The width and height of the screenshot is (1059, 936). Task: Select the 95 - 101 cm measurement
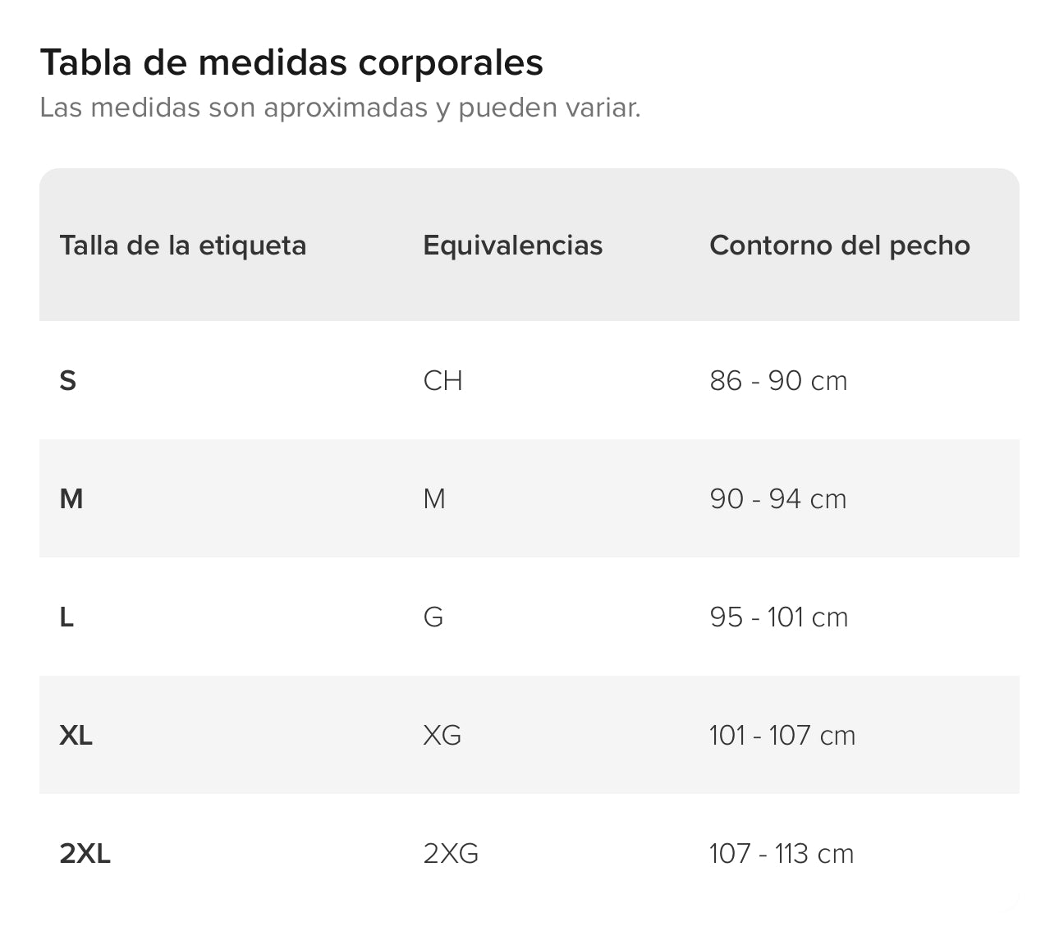[x=778, y=617]
